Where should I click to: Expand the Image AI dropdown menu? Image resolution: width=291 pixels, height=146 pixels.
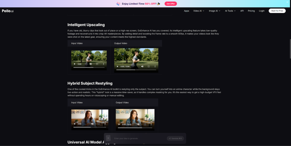[214, 11]
